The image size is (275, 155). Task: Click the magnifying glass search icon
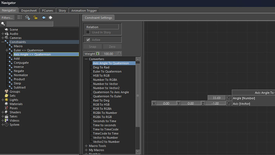[x=3, y=24]
